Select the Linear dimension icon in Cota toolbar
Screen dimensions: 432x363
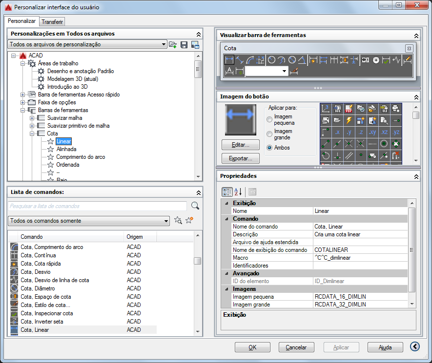tap(229, 60)
